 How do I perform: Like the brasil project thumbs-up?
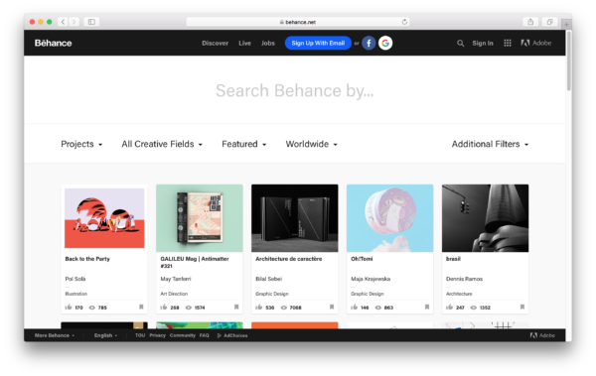tap(450, 307)
